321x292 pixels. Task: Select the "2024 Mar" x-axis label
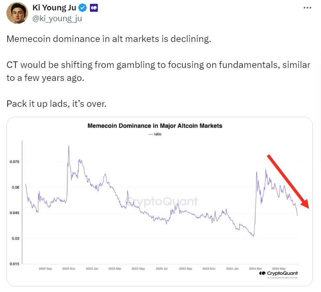[255, 269]
